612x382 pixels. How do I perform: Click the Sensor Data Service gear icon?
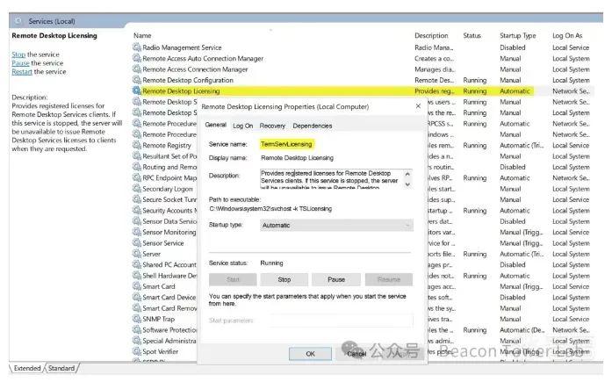tap(137, 221)
